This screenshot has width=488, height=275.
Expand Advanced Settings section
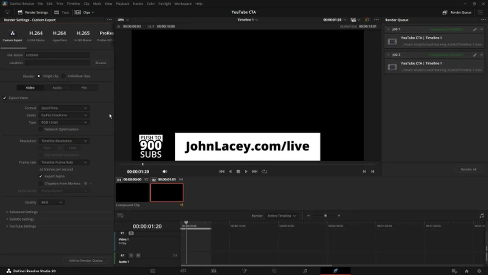(x=22, y=212)
